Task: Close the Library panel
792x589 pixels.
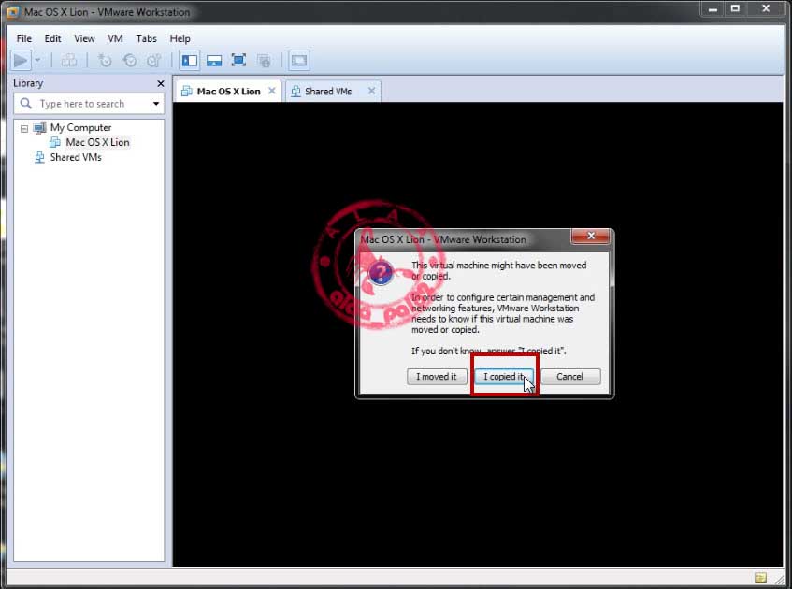Action: [x=161, y=83]
